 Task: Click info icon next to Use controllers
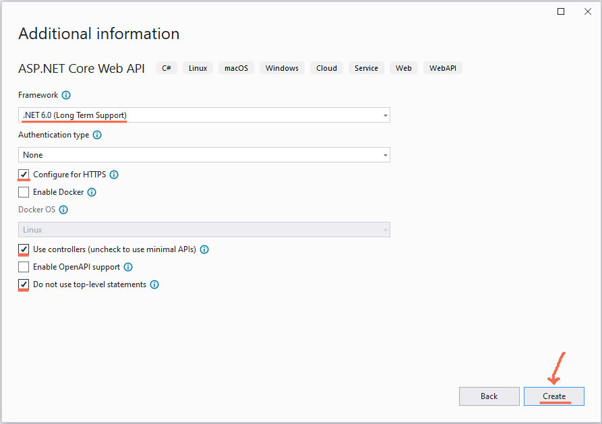(x=204, y=249)
